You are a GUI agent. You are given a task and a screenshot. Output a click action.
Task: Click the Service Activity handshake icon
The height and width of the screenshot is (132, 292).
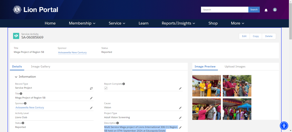point(16,36)
